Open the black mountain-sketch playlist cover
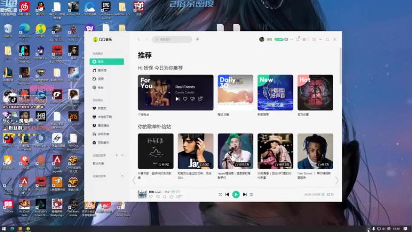The width and height of the screenshot is (412, 232). [156, 151]
